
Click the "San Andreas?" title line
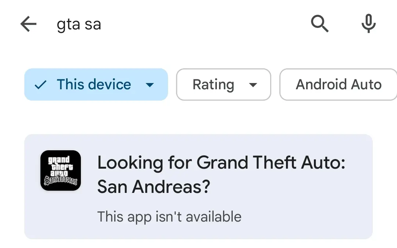tap(154, 187)
